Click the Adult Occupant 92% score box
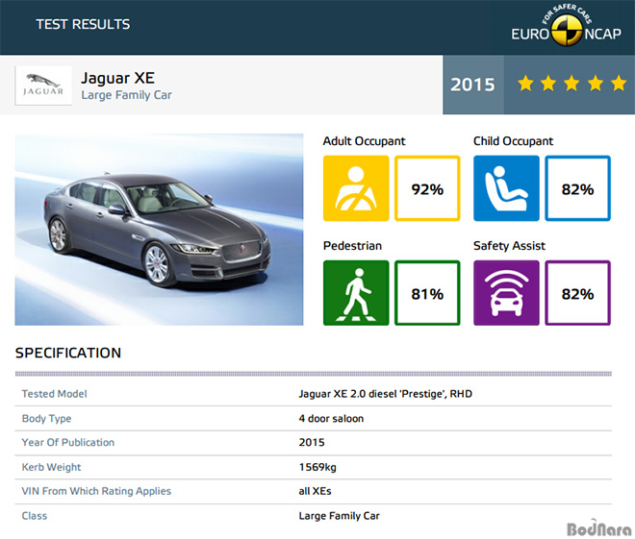This screenshot has width=635, height=539. coord(427,188)
